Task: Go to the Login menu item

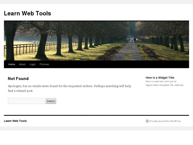Action: [x=32, y=64]
